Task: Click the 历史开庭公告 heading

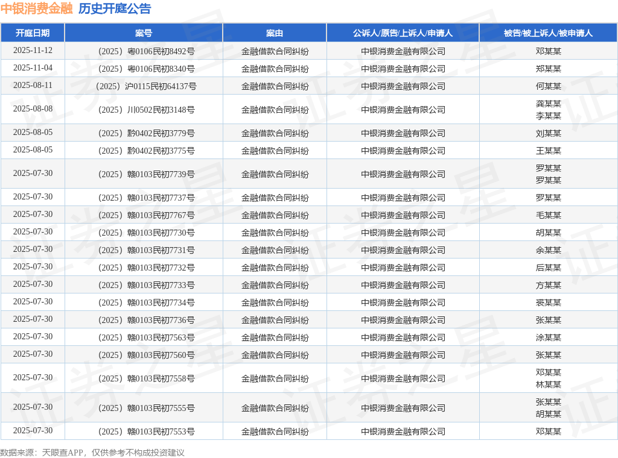Action: coord(115,8)
